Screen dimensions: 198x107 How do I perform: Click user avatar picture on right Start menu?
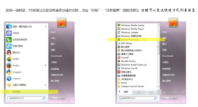pos(173,22)
